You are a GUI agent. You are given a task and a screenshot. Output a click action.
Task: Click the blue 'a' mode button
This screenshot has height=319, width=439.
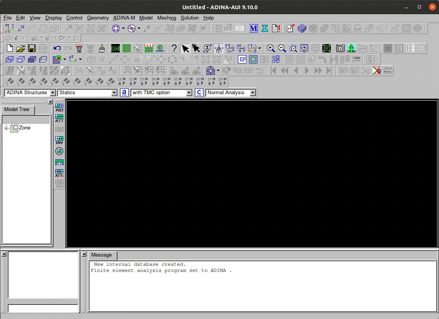(124, 92)
